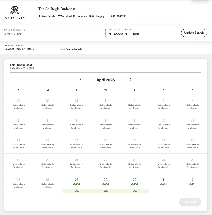Click the 1 Room, 1 Guest section
Image resolution: width=212 pixels, height=215 pixels.
coord(124,33)
